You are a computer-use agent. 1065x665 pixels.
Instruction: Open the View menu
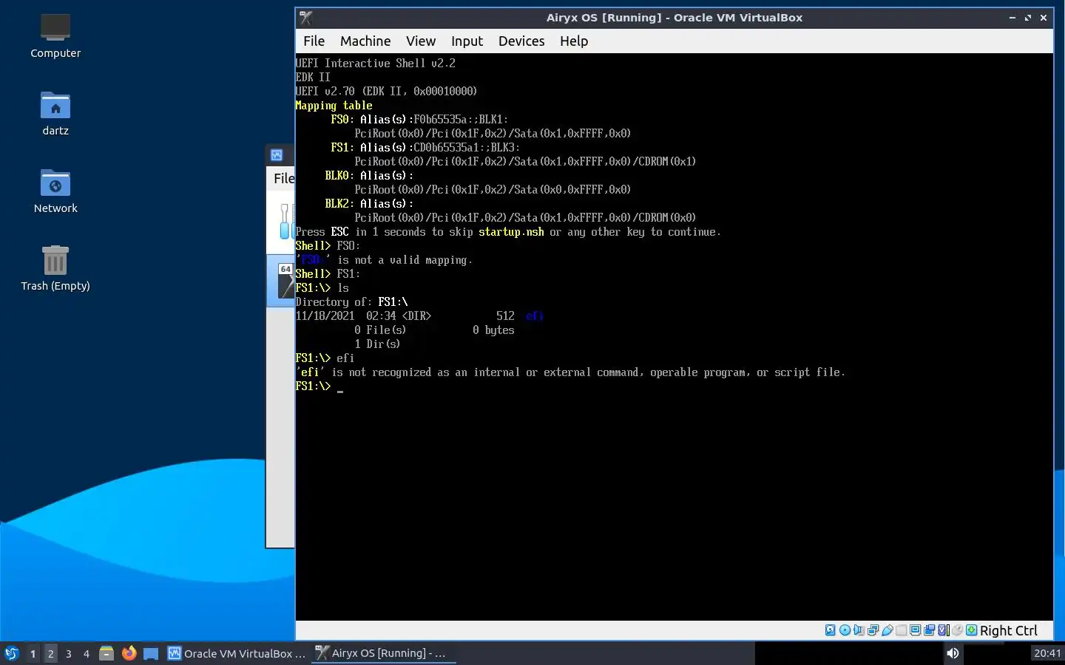[x=421, y=41]
